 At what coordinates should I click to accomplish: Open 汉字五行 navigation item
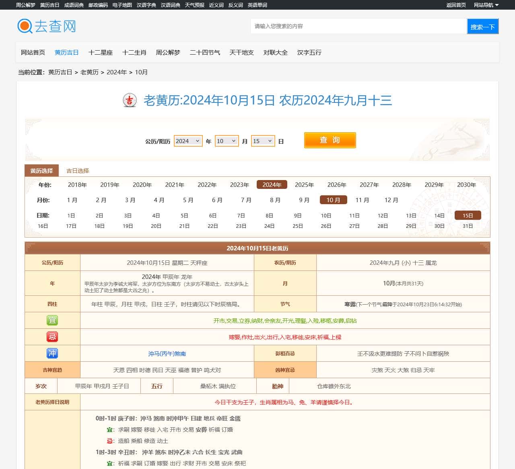point(309,52)
